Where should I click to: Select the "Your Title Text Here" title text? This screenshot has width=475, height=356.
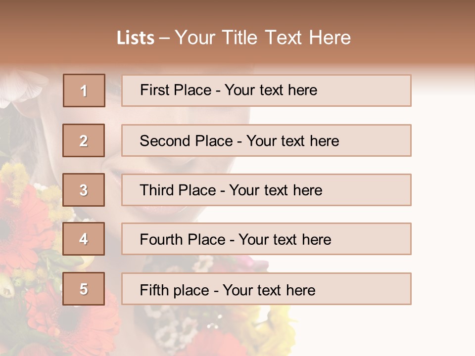263,38
